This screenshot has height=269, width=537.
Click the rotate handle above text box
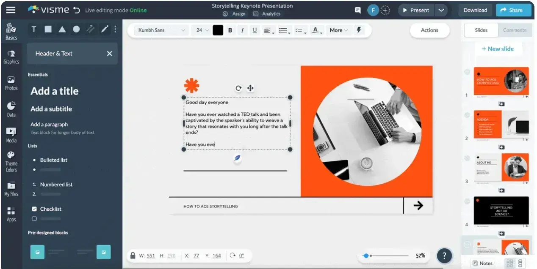[238, 88]
